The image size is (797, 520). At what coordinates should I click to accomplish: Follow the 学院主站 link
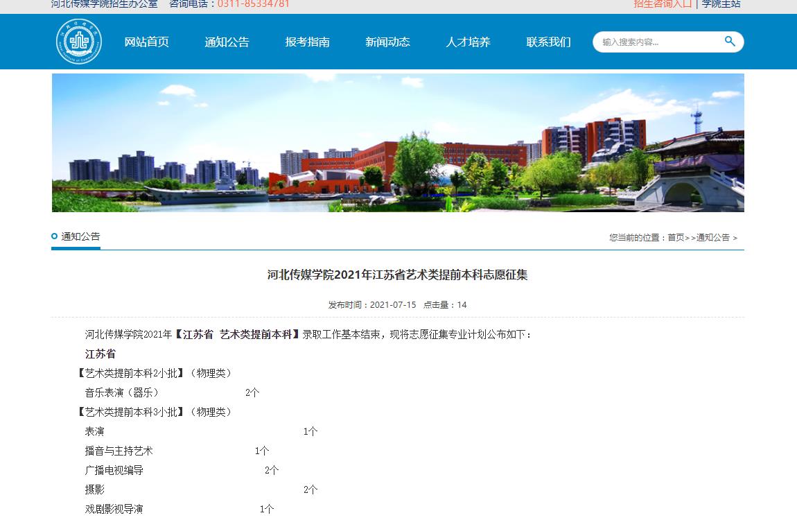tap(721, 4)
